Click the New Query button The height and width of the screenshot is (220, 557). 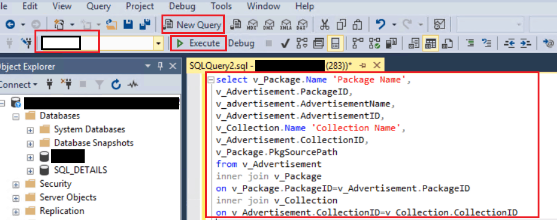tap(193, 25)
